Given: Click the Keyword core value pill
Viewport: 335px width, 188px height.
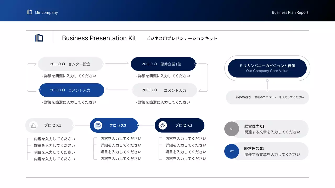Looking at the screenshot, I should (x=267, y=97).
